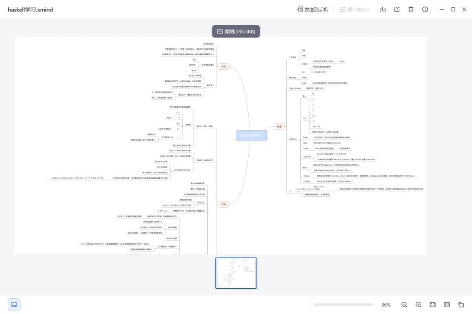This screenshot has width=472, height=314.
Task: Zoom in with magnifier plus icon
Action: 418,305
